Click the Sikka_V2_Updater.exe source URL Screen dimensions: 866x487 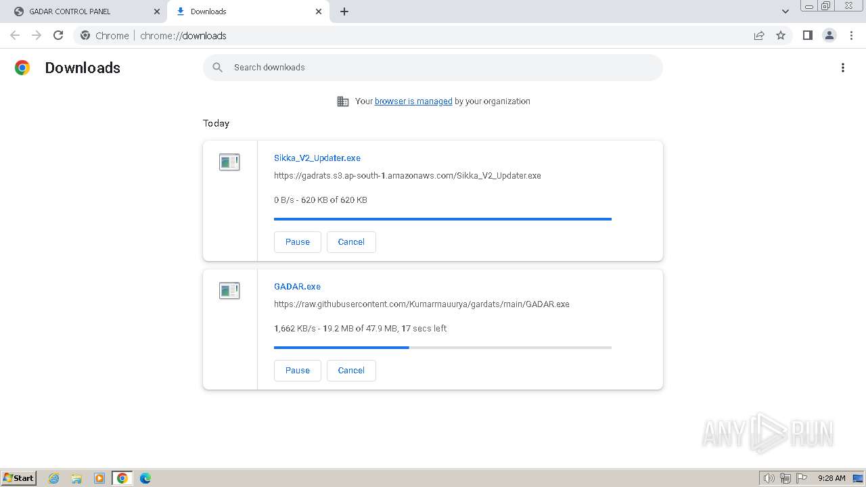point(407,175)
